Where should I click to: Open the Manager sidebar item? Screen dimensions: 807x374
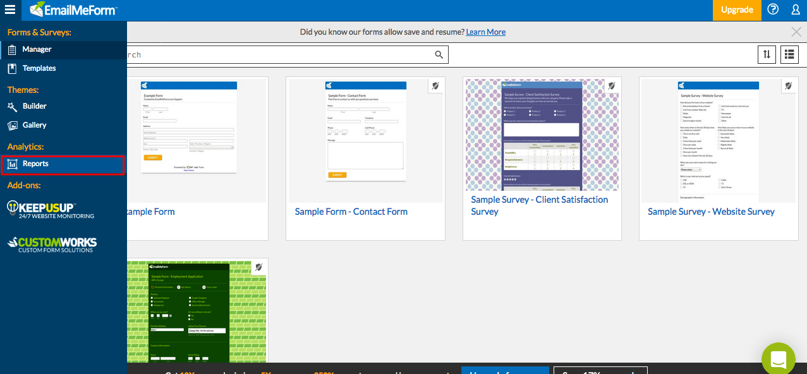pyautogui.click(x=63, y=49)
